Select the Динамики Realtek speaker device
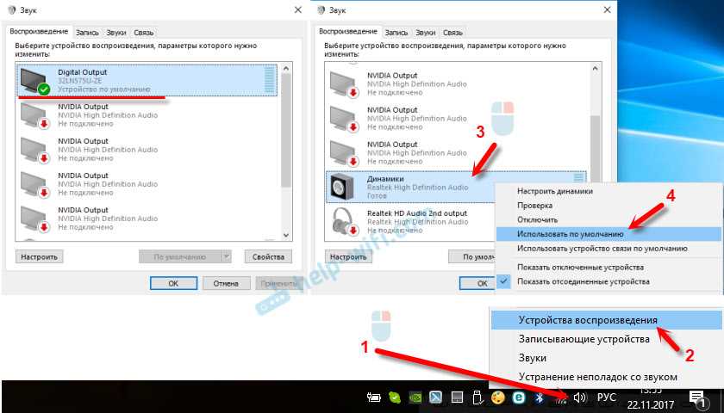 click(456, 187)
